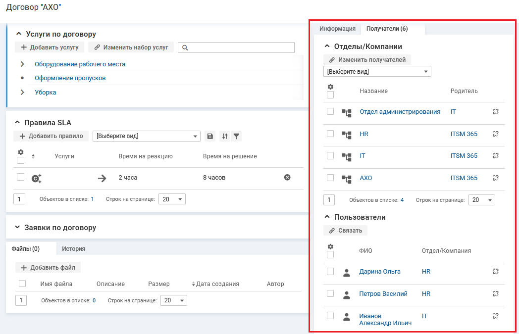Click unlink icon for Дарина Ольга
Screen dimensions: 519x334
tap(495, 271)
